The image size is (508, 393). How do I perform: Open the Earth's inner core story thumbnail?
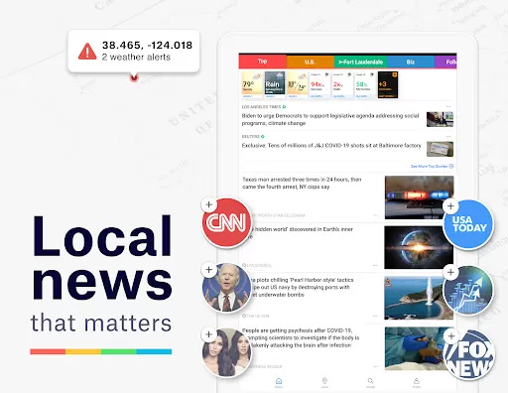pyautogui.click(x=419, y=247)
